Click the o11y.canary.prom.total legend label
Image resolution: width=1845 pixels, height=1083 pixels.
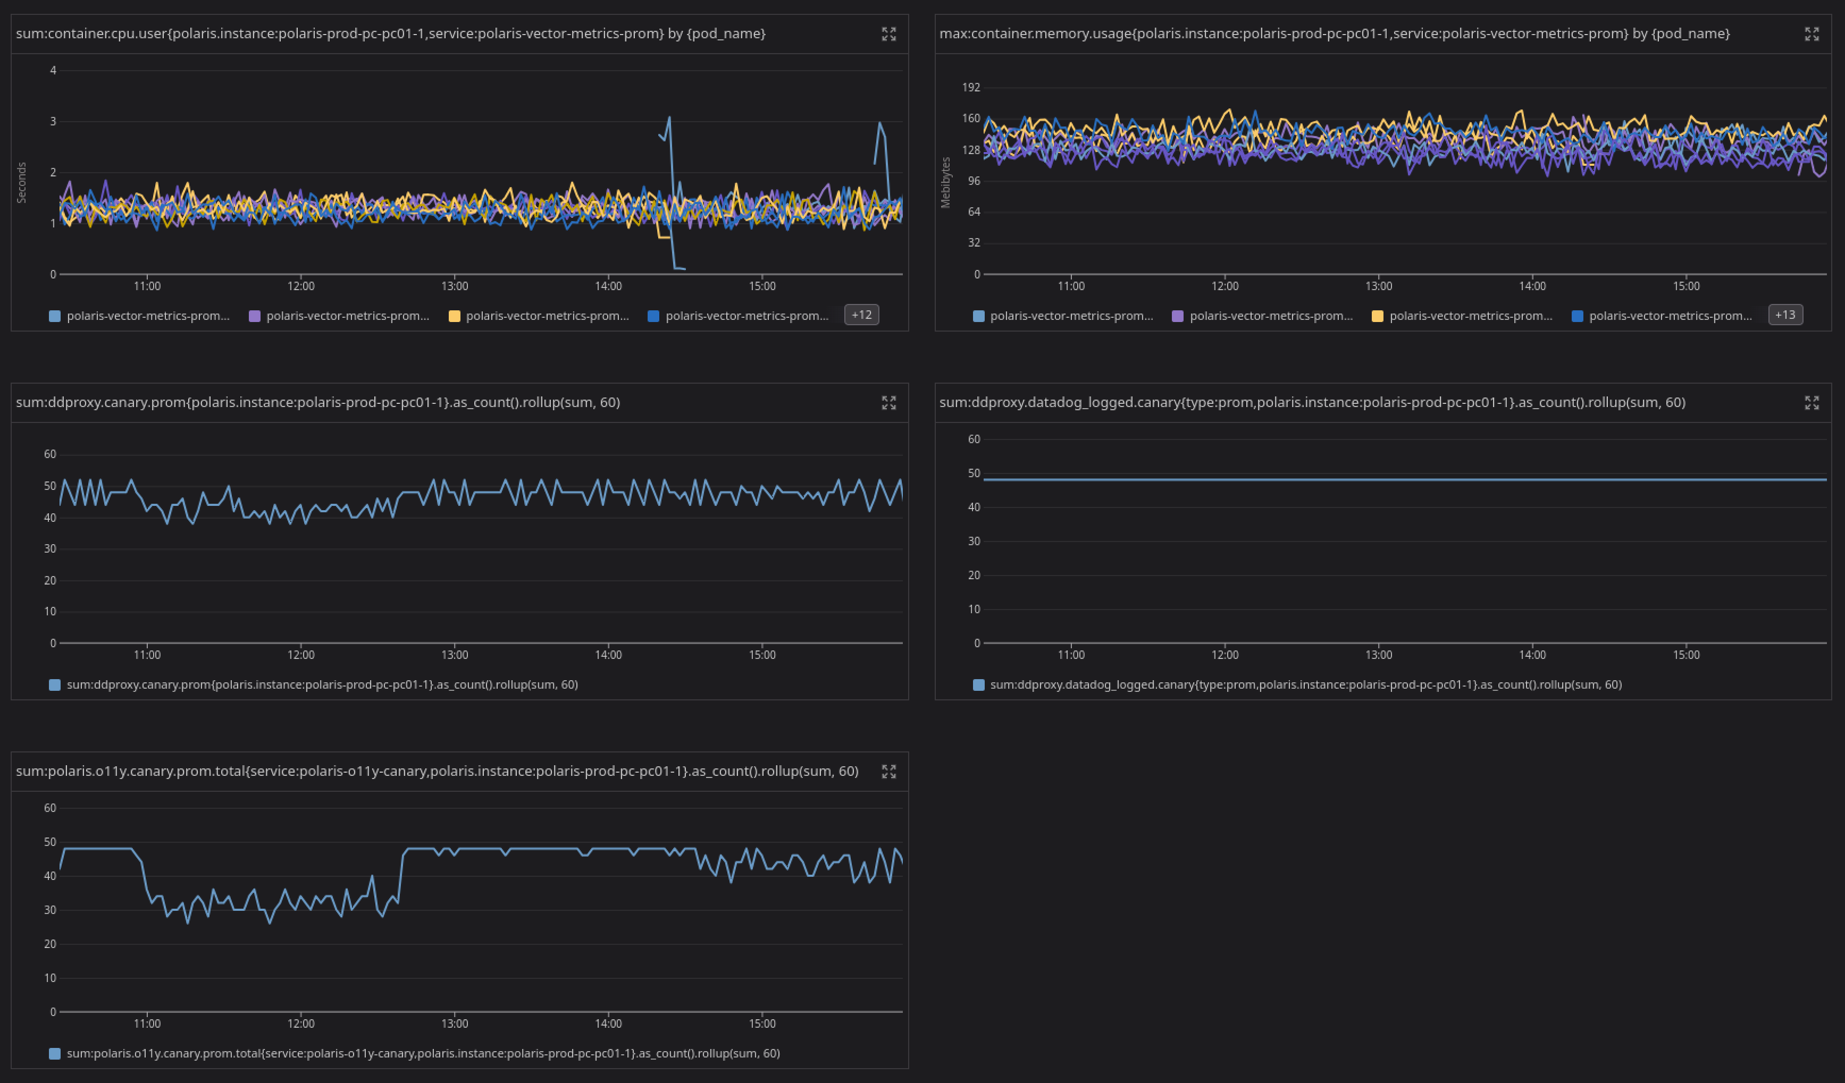coord(423,1054)
